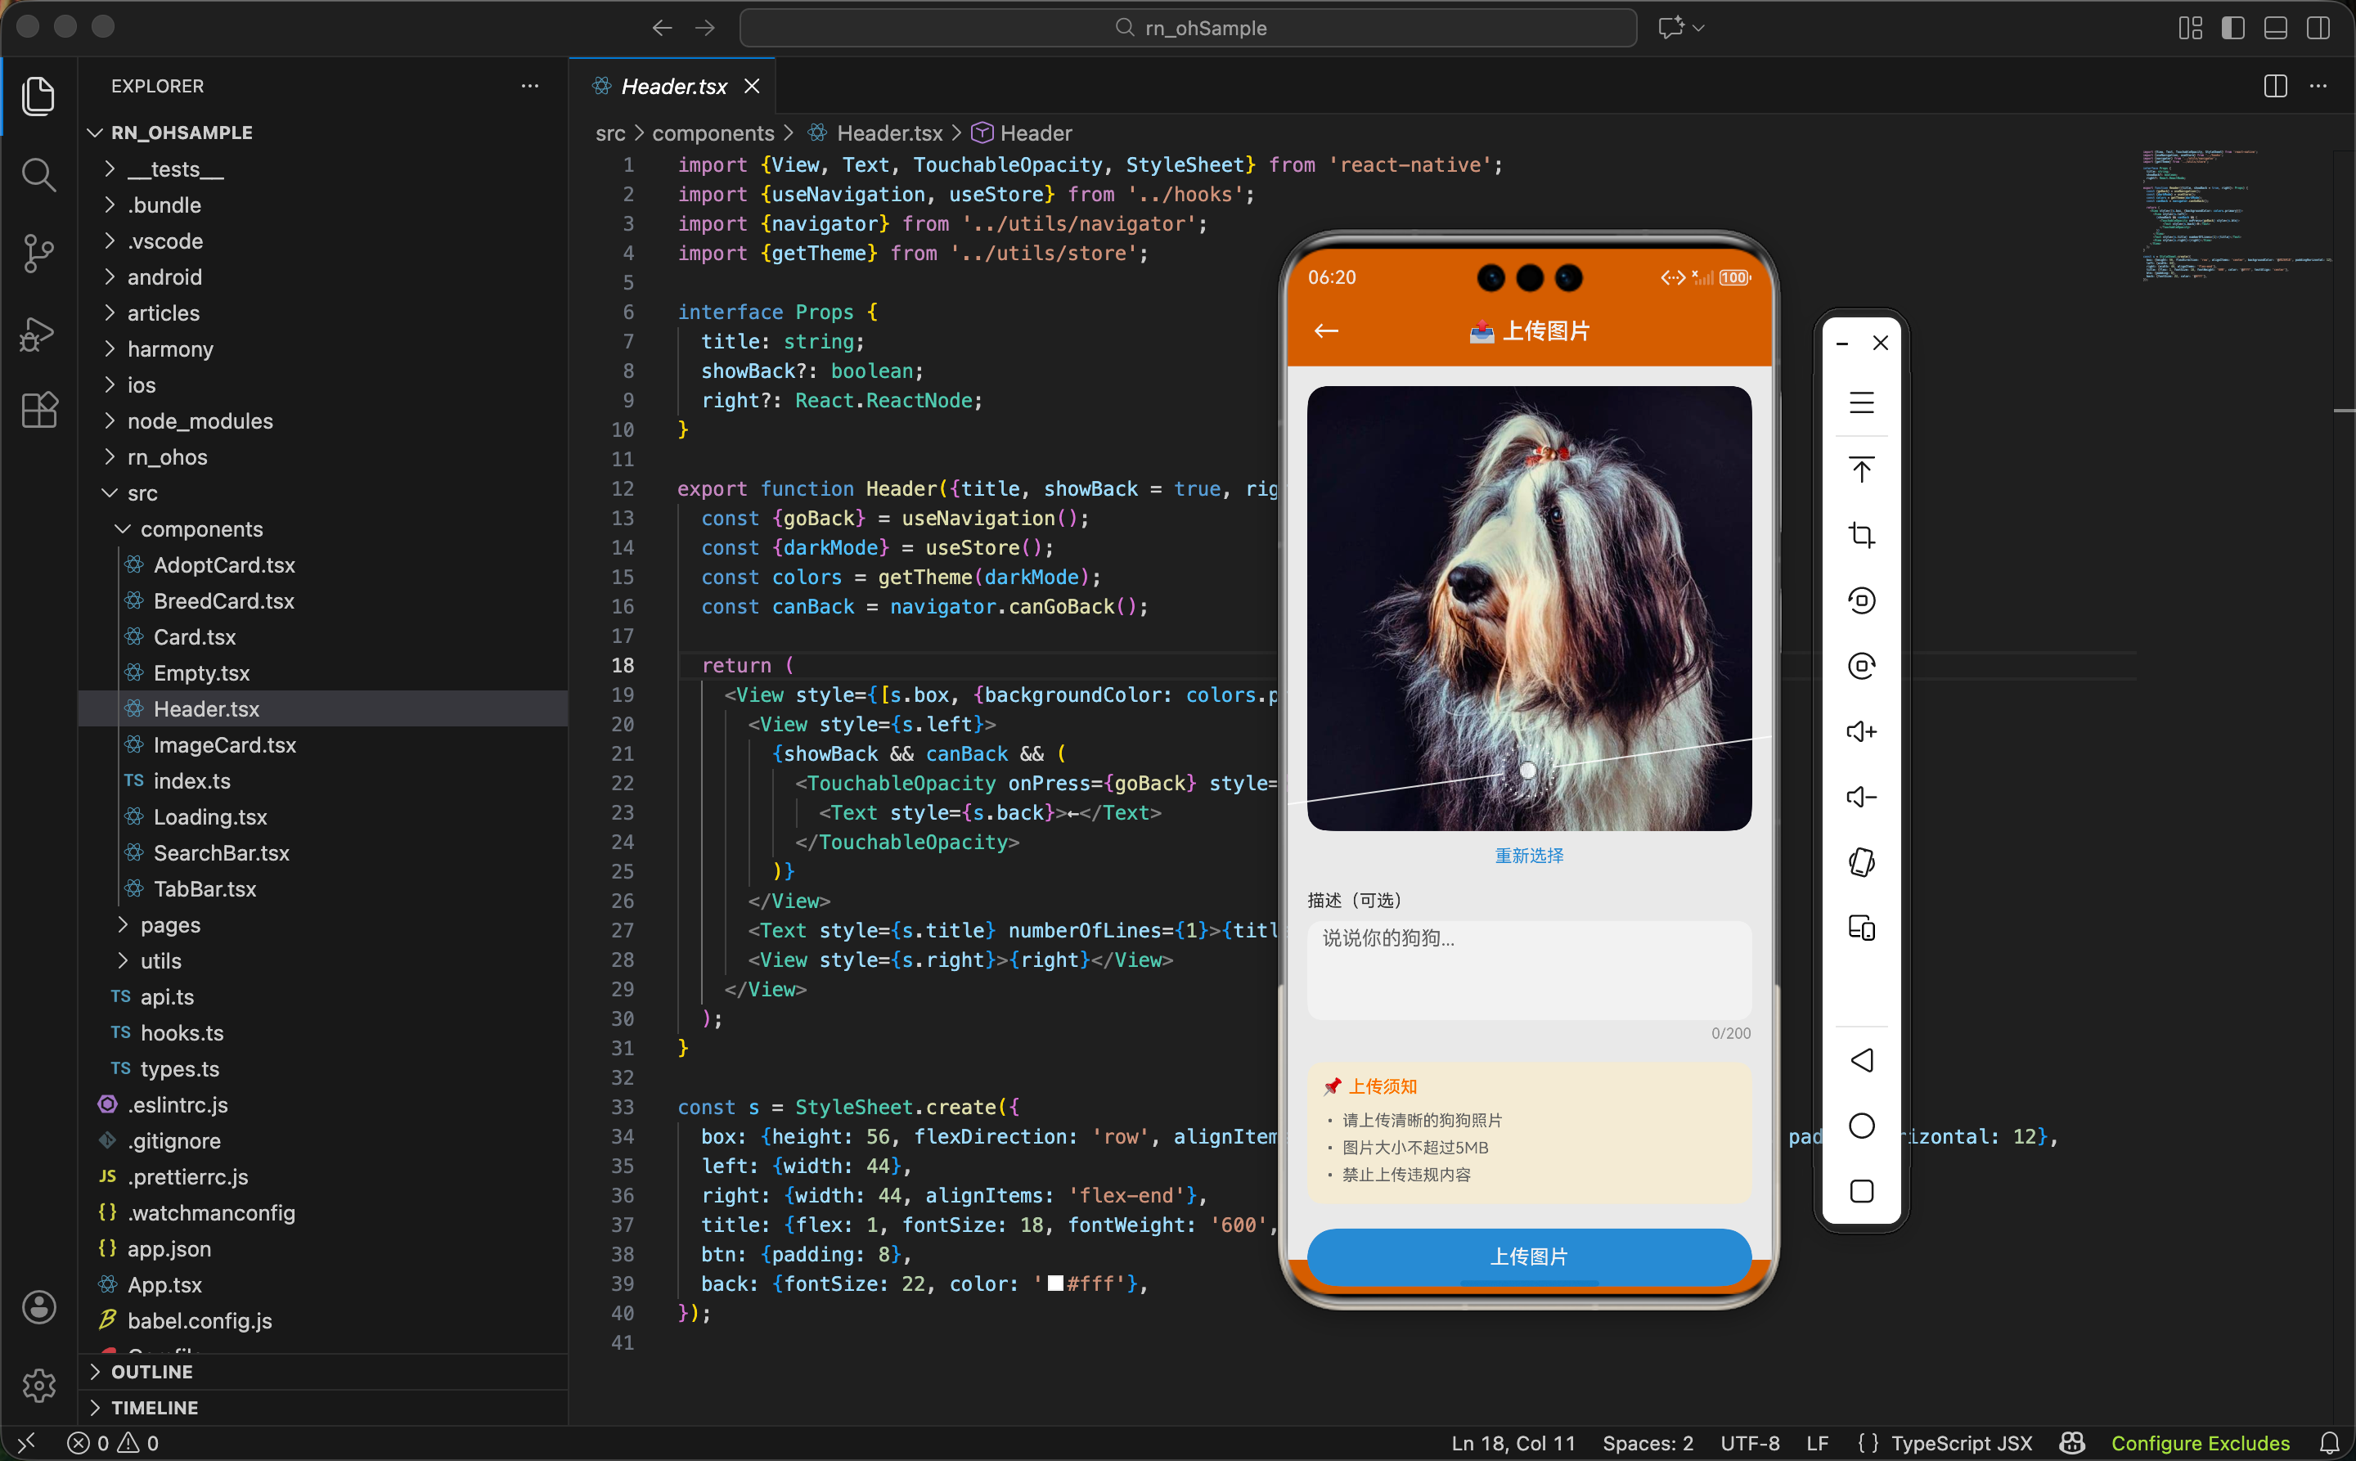Expand the pages folder
Screen dimensions: 2356x1461
170,924
